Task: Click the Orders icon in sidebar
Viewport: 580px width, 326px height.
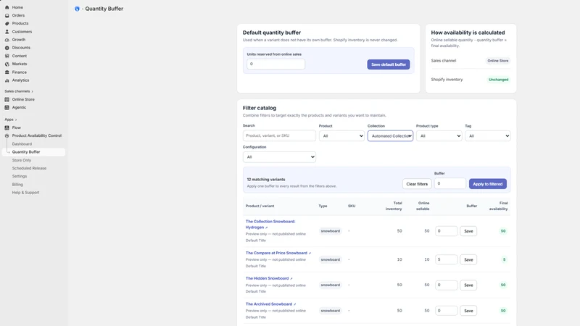Action: (x=7, y=15)
